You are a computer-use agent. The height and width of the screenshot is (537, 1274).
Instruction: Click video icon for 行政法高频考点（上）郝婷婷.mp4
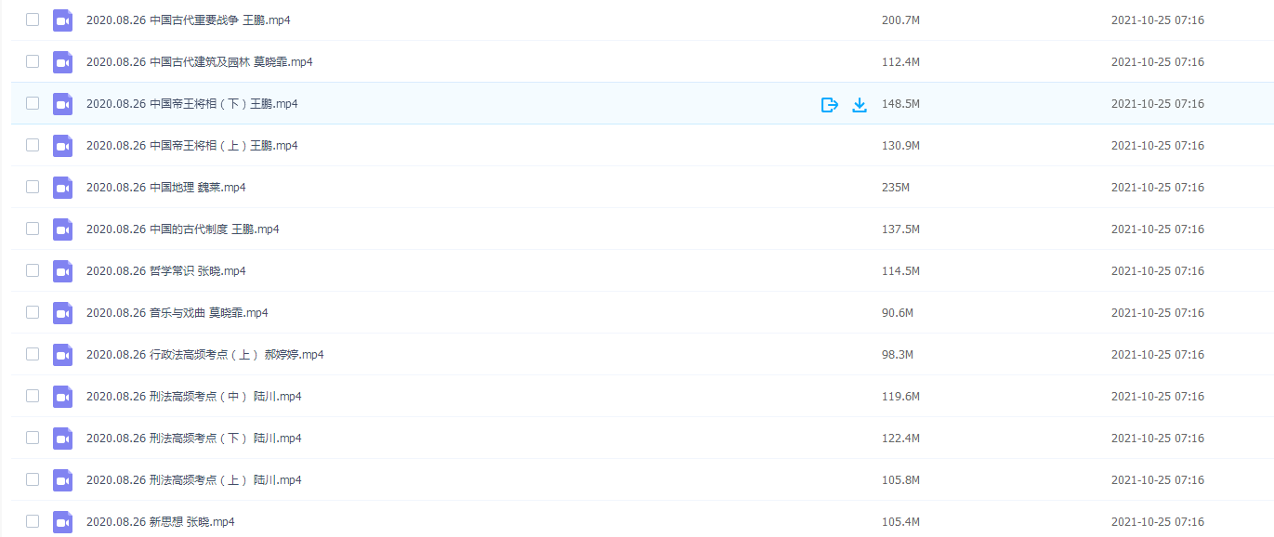click(x=62, y=355)
